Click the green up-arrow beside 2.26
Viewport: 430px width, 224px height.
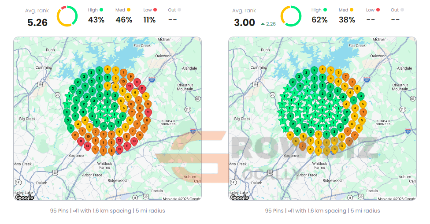(x=263, y=24)
